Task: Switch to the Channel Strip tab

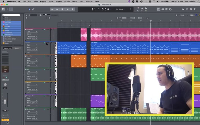Action: tap(8, 48)
